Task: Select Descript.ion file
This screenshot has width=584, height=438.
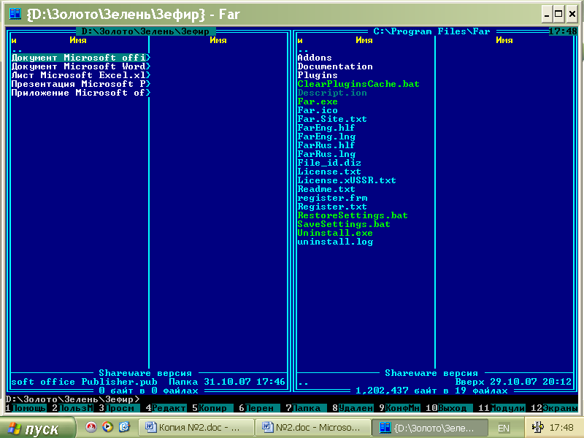Action: click(332, 93)
